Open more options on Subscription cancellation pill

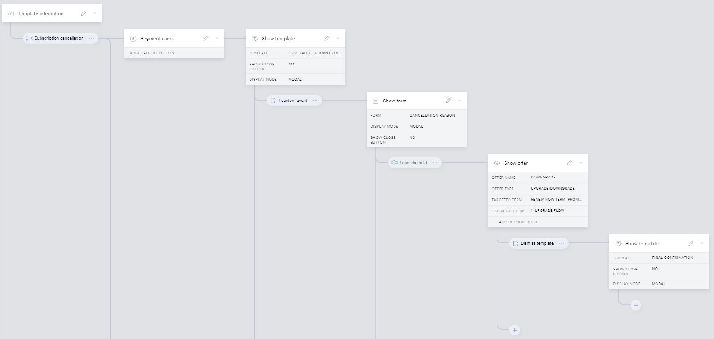(91, 38)
